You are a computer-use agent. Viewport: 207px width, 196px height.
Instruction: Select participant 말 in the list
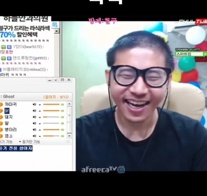(7, 123)
